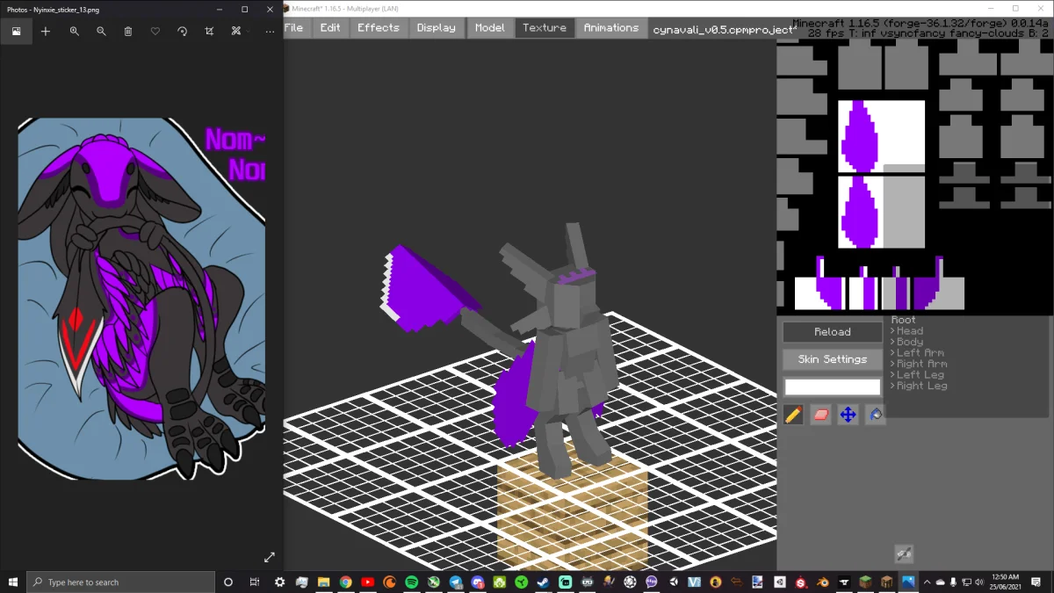The height and width of the screenshot is (593, 1054).
Task: Rotate the image in Photos
Action: (182, 31)
